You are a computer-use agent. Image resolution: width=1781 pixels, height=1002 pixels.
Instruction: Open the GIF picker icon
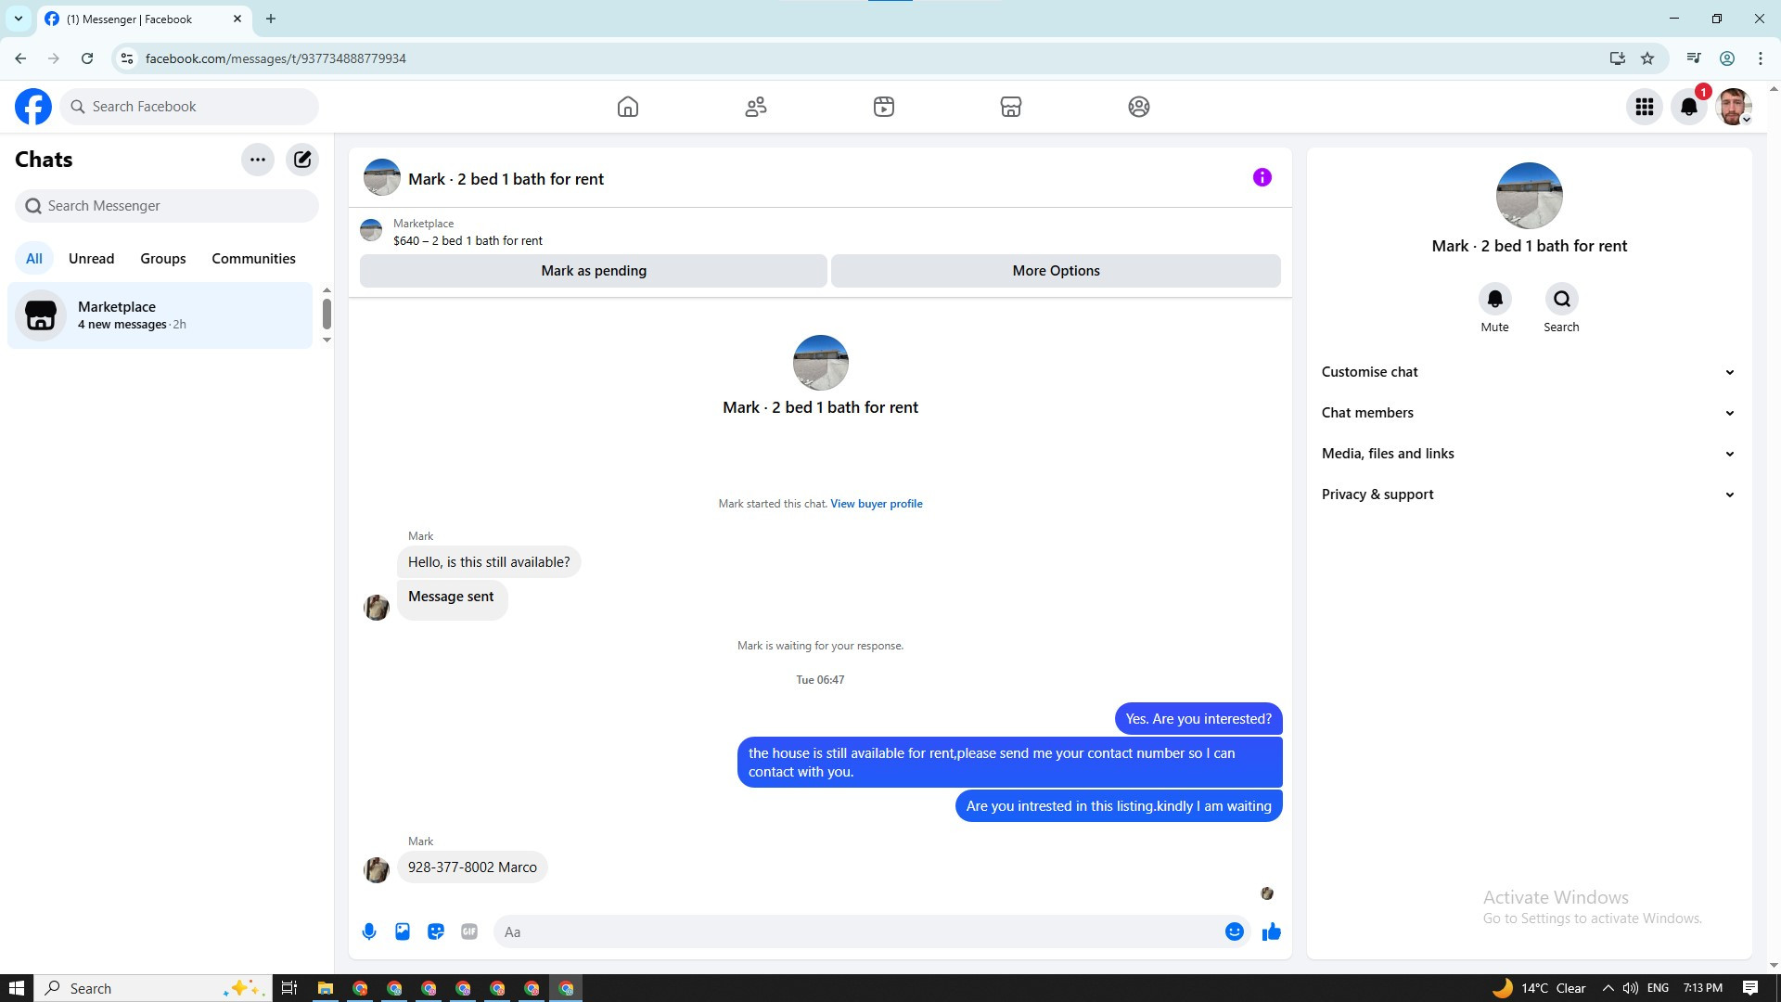(469, 931)
